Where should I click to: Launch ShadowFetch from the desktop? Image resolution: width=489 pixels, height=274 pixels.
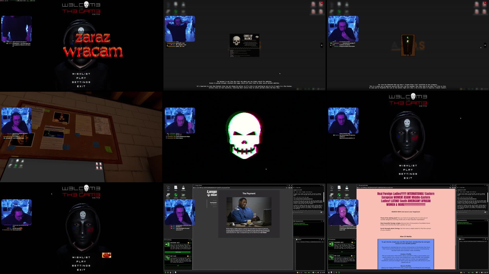pyautogui.click(x=183, y=195)
